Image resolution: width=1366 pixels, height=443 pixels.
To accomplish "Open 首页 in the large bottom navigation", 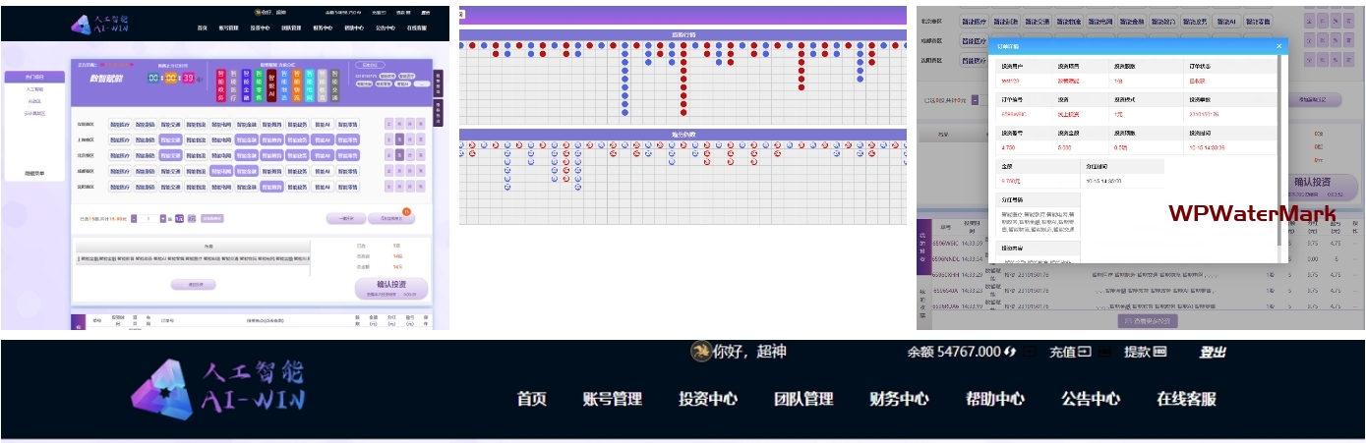I will 532,399.
